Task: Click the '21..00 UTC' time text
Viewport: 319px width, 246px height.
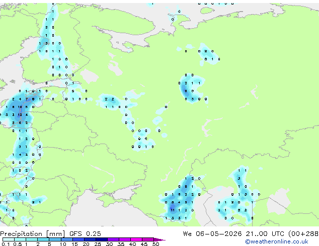Action: click(x=265, y=233)
